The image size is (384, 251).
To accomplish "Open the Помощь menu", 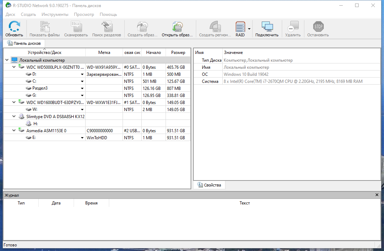I will tap(108, 14).
